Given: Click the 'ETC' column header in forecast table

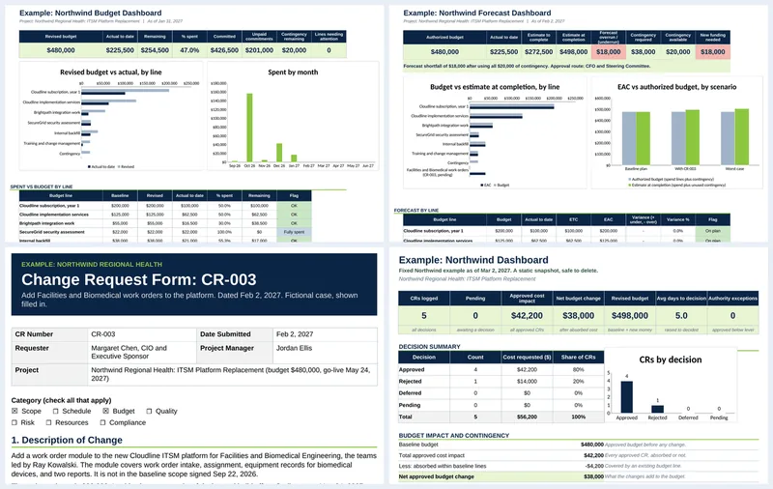Looking at the screenshot, I should (573, 219).
